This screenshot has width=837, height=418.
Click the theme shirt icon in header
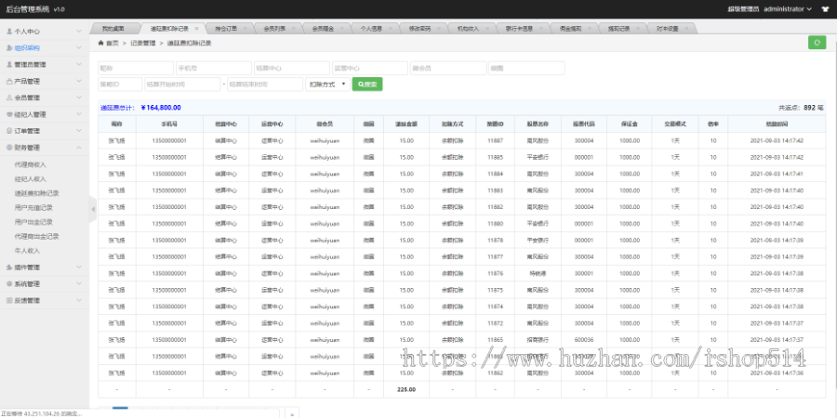pyautogui.click(x=826, y=8)
